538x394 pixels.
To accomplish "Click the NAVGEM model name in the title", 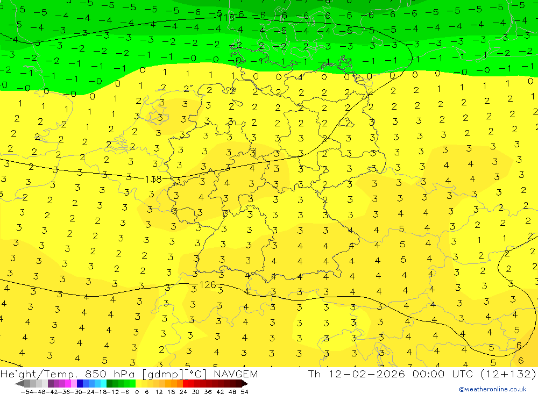I will click(x=236, y=374).
